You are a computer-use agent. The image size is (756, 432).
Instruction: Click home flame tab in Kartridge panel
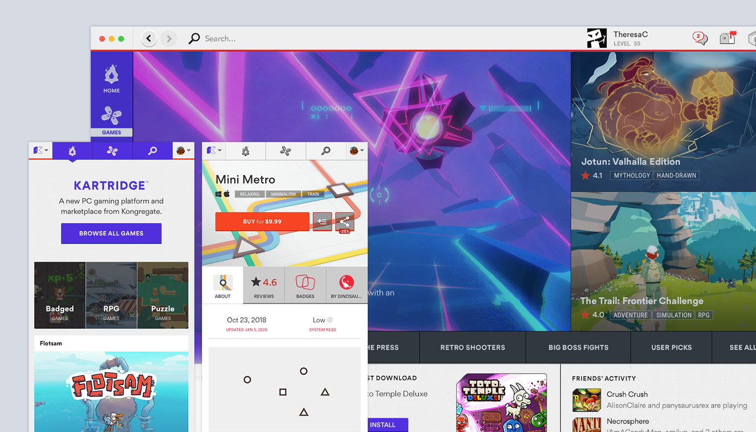(x=72, y=151)
